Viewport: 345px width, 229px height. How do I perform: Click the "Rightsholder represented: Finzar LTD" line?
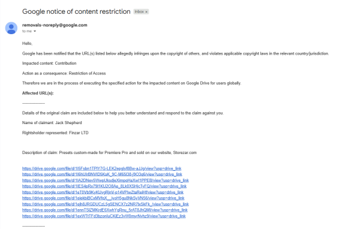coord(55,132)
